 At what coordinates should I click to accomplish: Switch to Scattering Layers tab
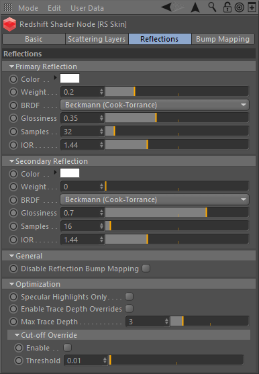(97, 39)
